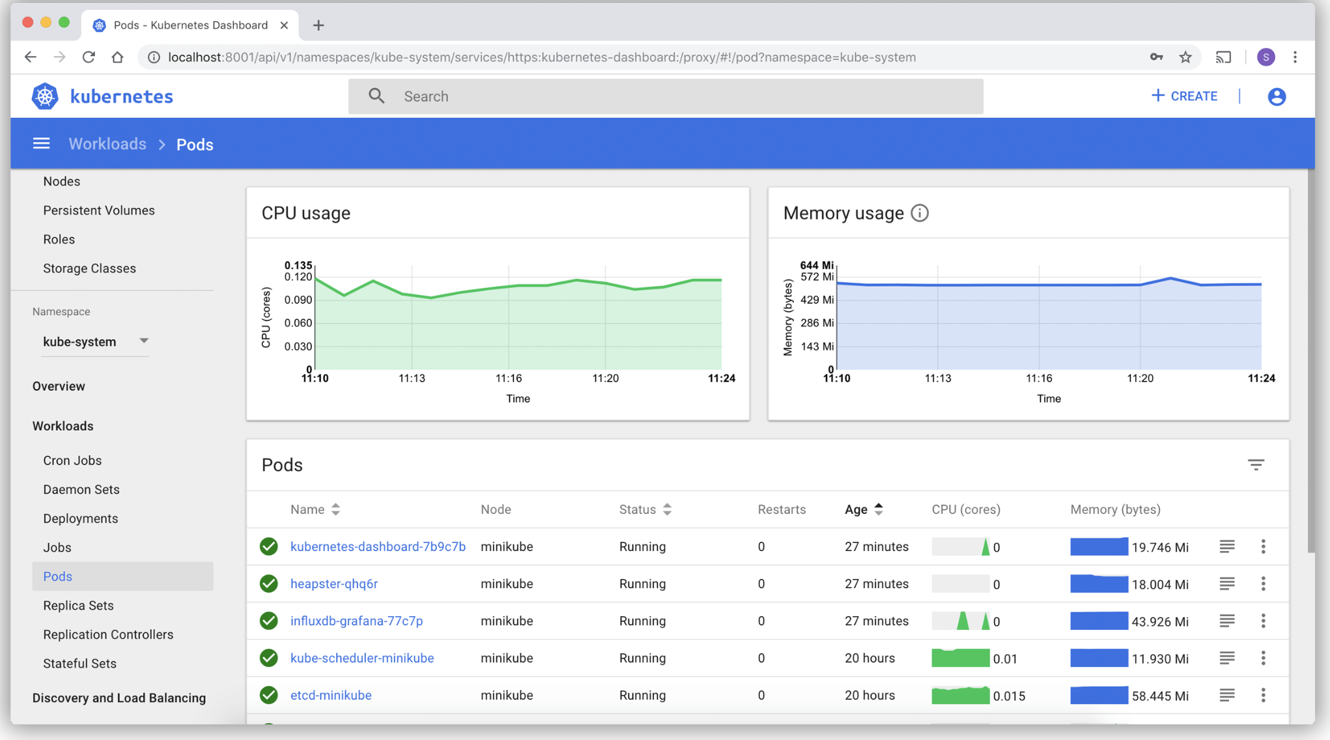Select the Pods - Kubernetes Dashboard tab
The width and height of the screenshot is (1330, 740).
[x=190, y=25]
